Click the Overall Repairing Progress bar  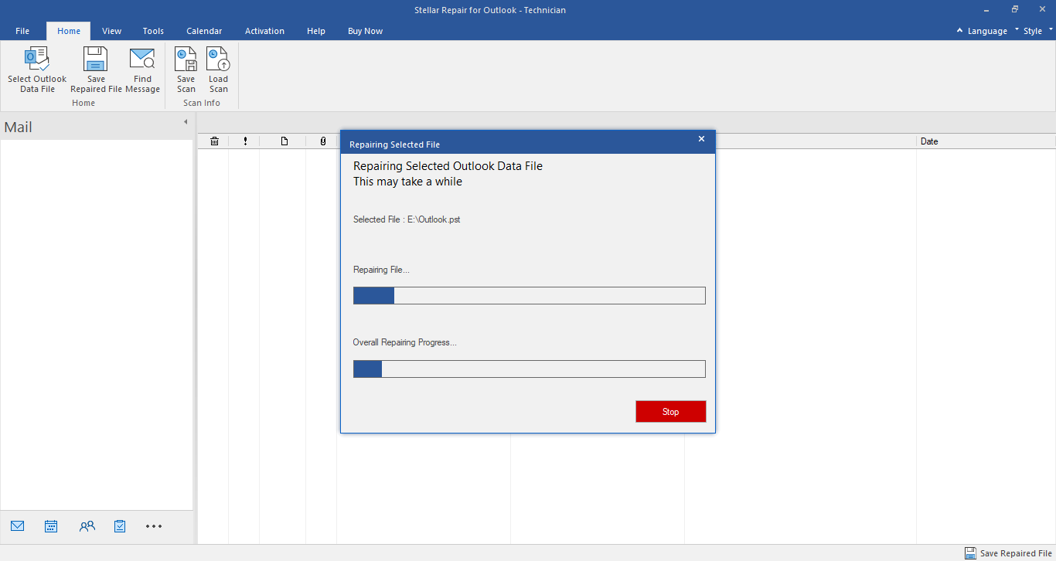[530, 369]
